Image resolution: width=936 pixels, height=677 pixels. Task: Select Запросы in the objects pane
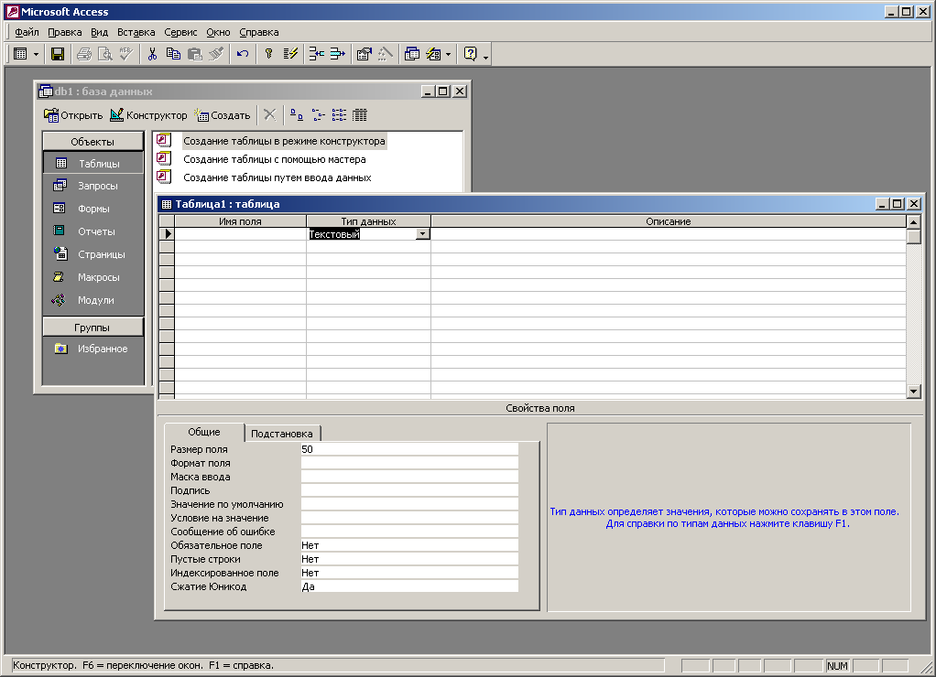93,186
